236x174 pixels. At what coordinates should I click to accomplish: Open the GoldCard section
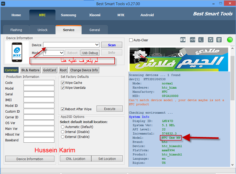coord(49,70)
